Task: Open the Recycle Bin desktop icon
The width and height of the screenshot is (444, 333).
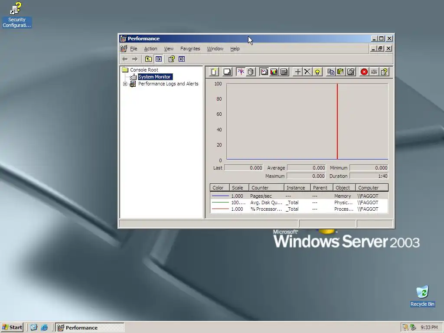Action: (422, 296)
